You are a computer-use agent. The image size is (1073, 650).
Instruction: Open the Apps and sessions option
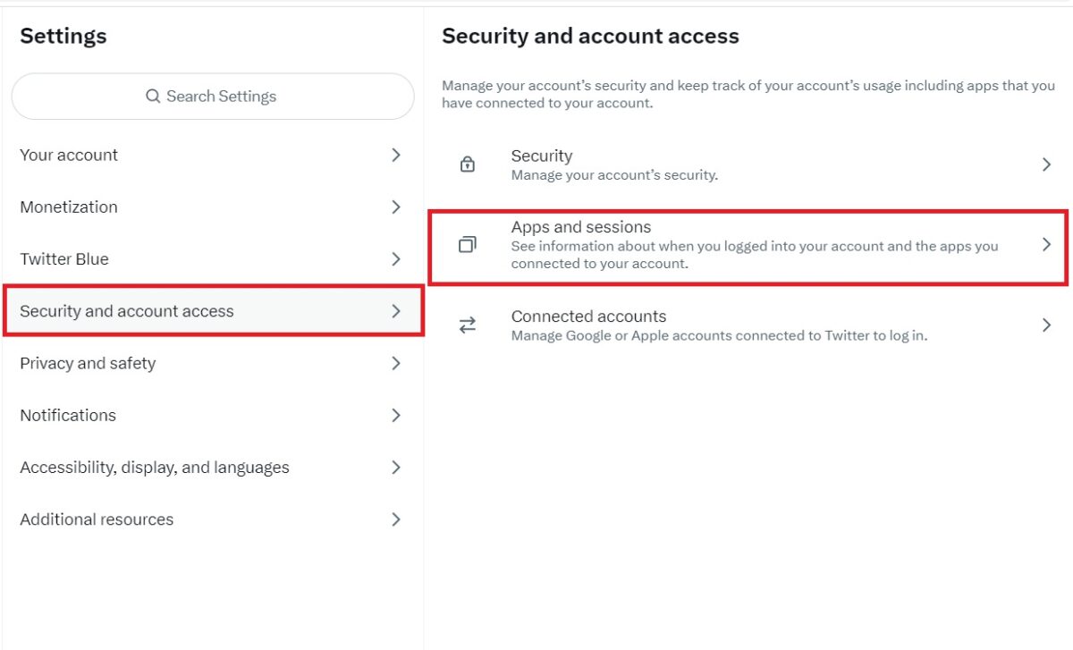(x=748, y=246)
